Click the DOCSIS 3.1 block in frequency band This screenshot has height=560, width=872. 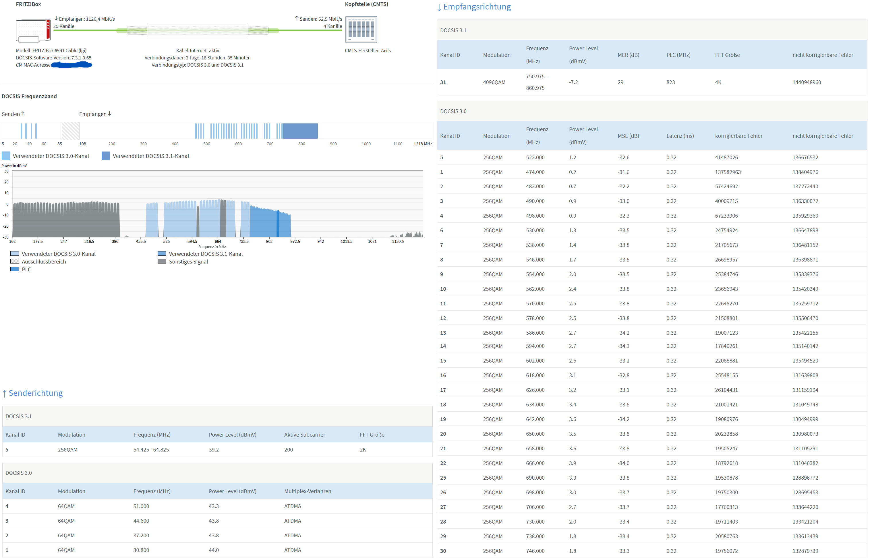[x=300, y=131]
